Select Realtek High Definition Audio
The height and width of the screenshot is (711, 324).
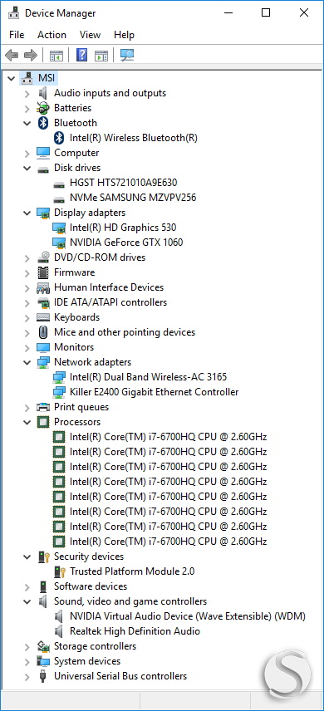[135, 631]
